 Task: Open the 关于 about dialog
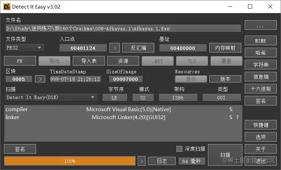point(261,149)
